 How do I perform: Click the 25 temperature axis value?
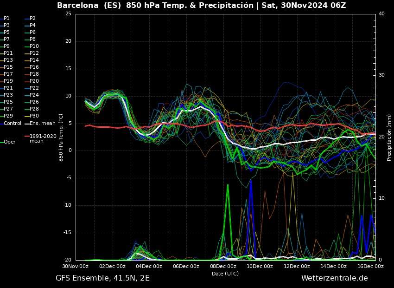click(x=68, y=14)
